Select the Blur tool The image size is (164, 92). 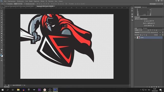tap(2, 36)
